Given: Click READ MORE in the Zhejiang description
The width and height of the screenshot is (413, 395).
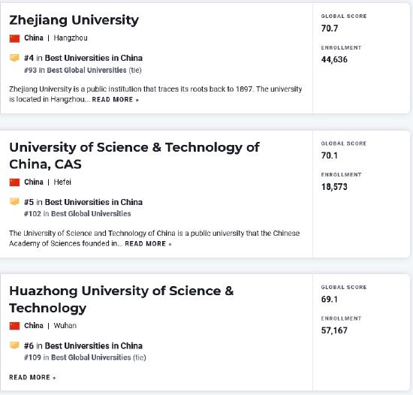Looking at the screenshot, I should pyautogui.click(x=115, y=100).
